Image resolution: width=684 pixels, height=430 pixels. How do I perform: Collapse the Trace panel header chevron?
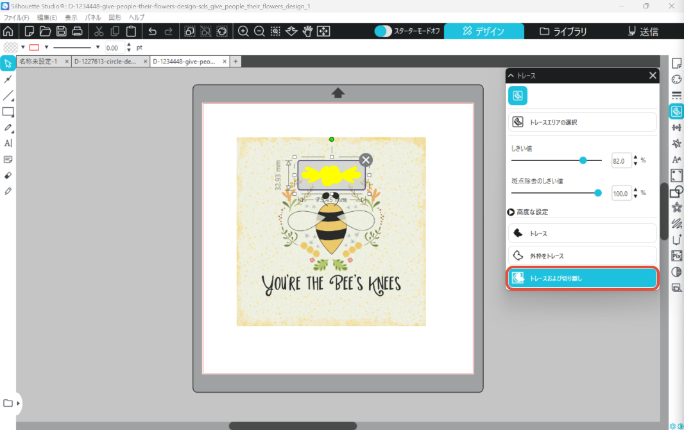511,76
